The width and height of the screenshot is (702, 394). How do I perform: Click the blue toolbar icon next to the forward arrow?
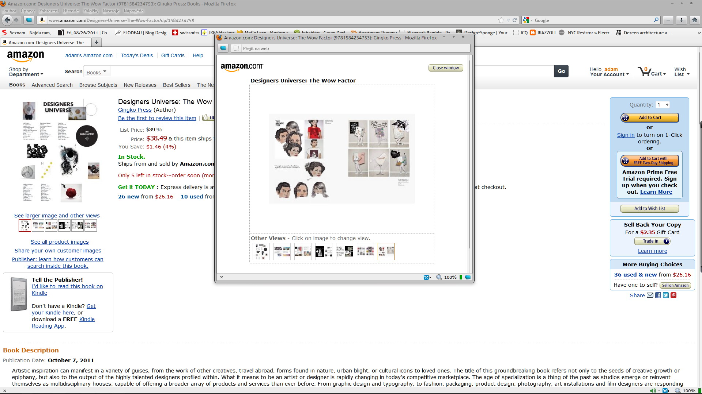pos(29,20)
